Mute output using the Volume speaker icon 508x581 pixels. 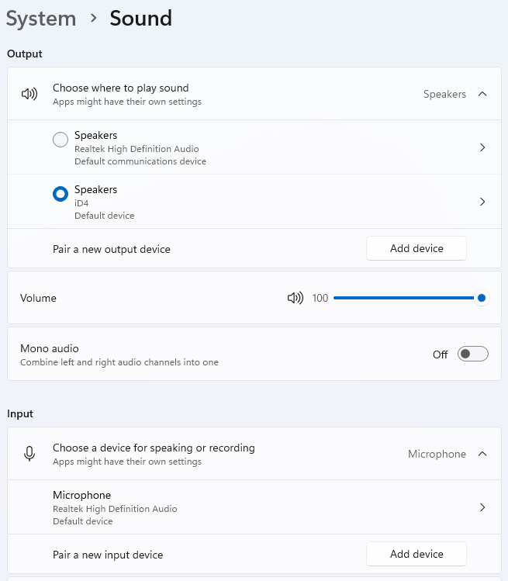pos(295,298)
